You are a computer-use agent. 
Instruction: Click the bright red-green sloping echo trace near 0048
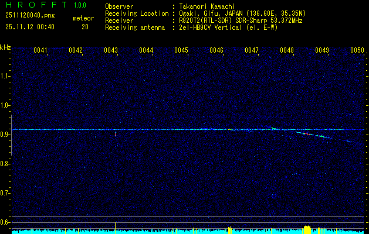click(x=313, y=135)
